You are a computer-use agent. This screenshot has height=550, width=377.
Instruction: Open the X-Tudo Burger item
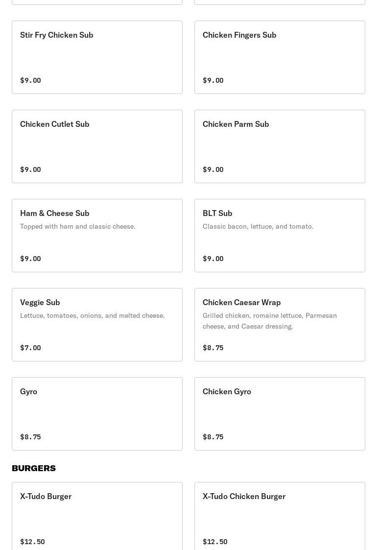point(97,516)
